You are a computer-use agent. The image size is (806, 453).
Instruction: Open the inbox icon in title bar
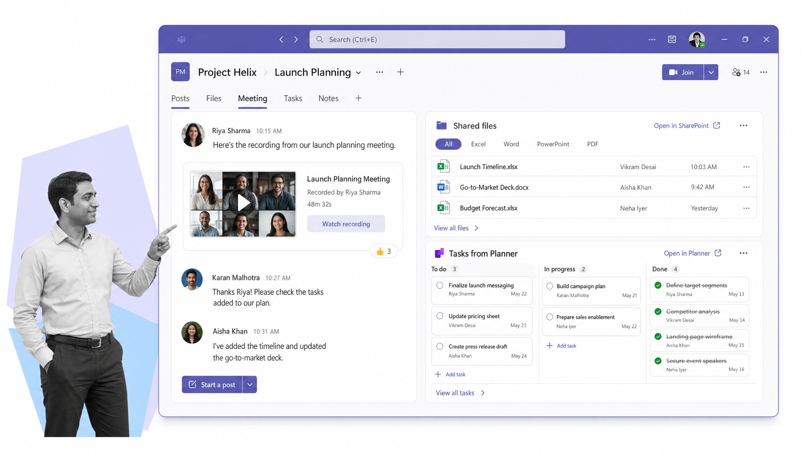click(x=672, y=39)
